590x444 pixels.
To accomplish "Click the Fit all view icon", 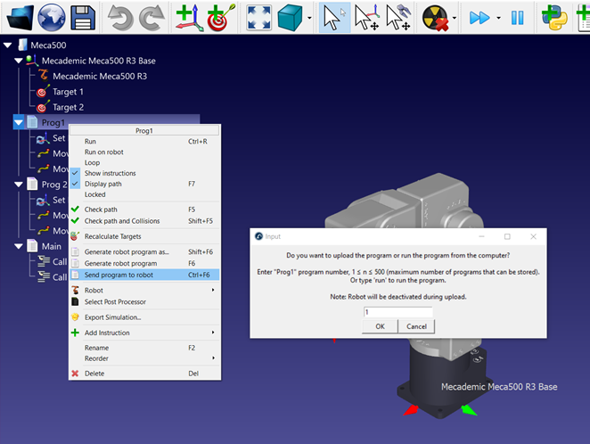I will tap(259, 16).
